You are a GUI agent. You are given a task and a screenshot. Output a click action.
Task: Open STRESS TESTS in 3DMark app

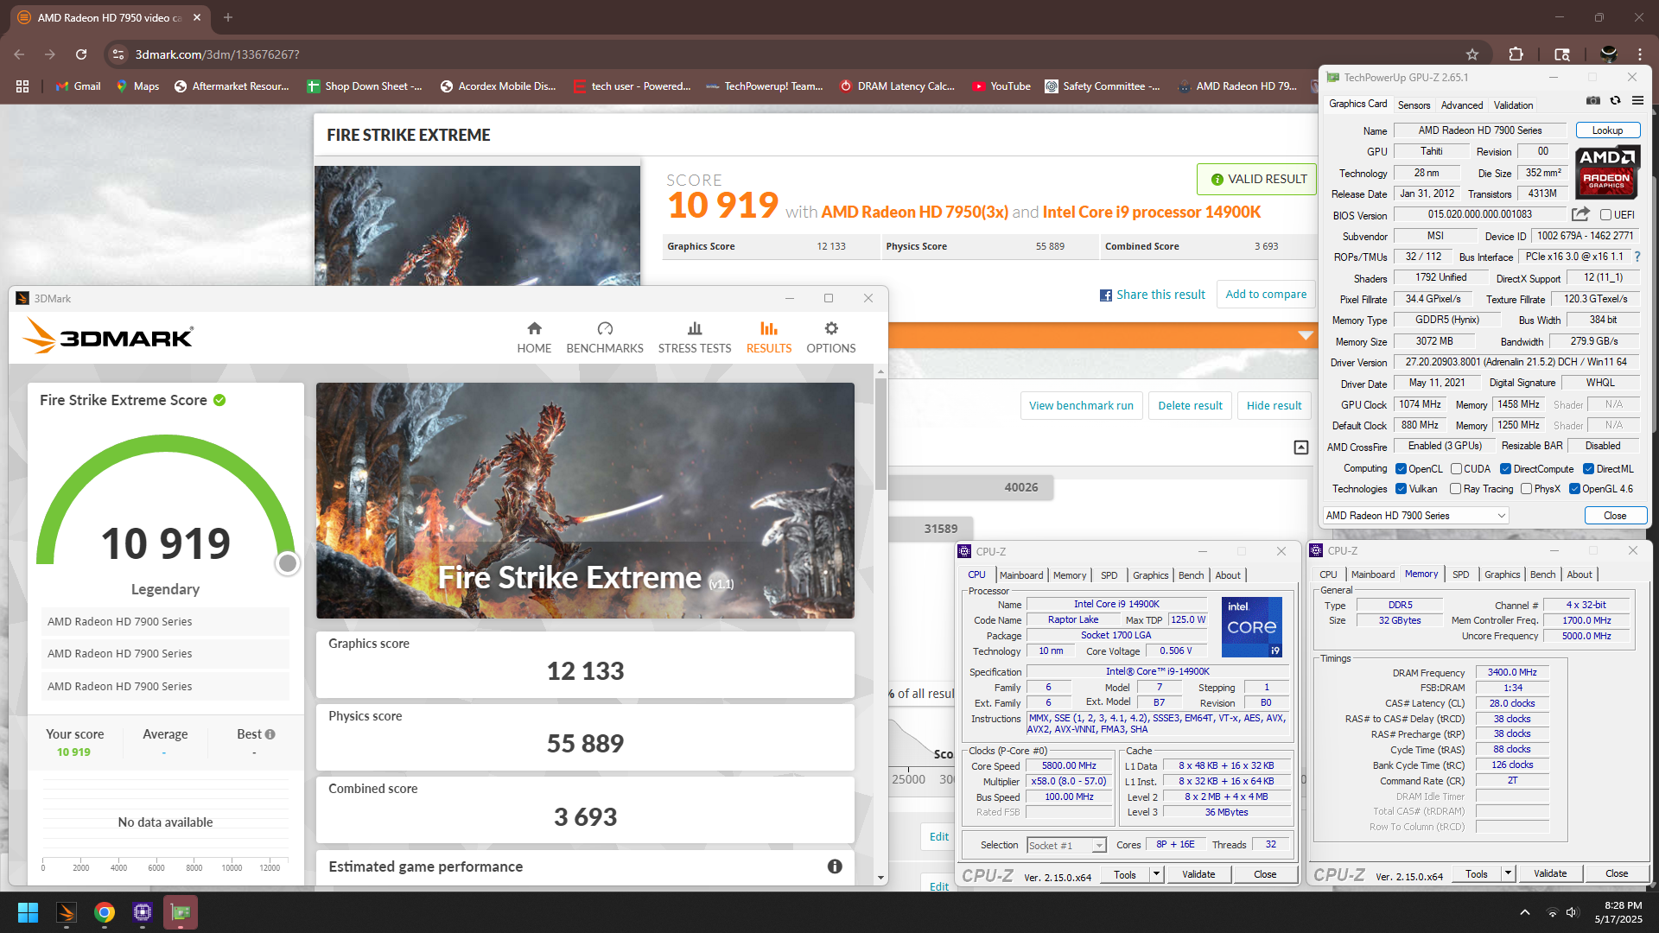(695, 337)
